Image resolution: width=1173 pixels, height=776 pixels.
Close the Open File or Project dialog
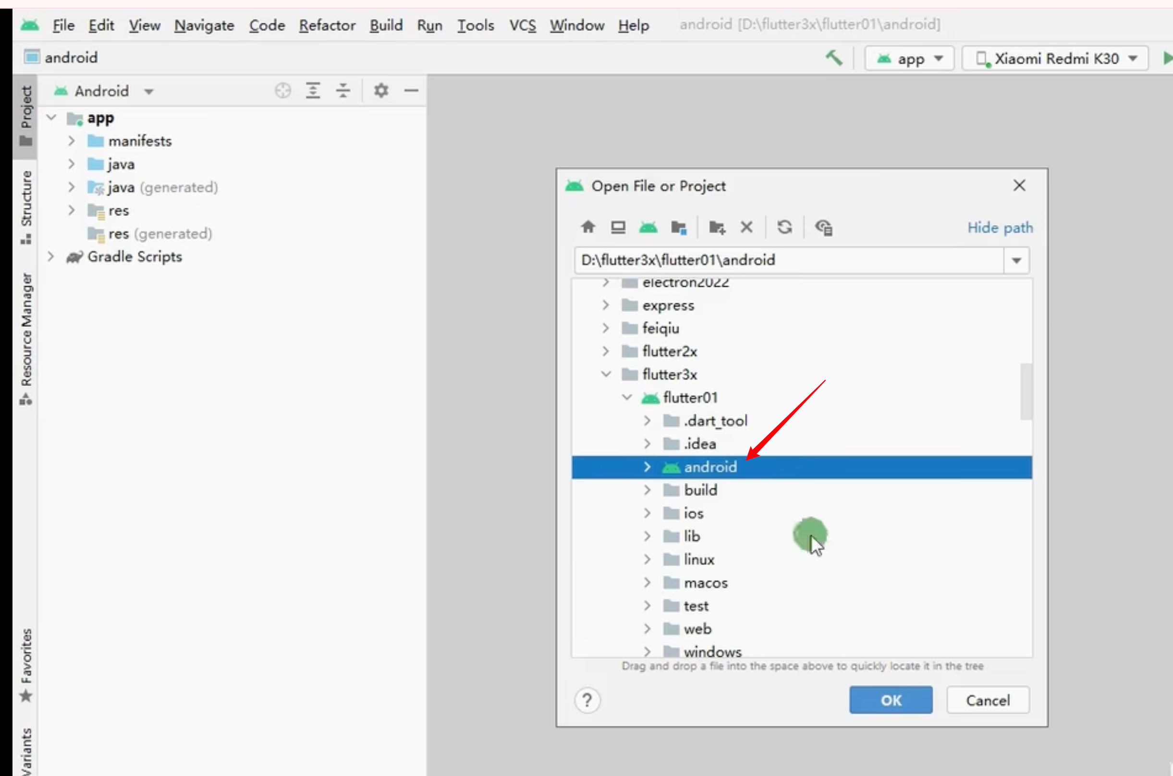point(1019,185)
